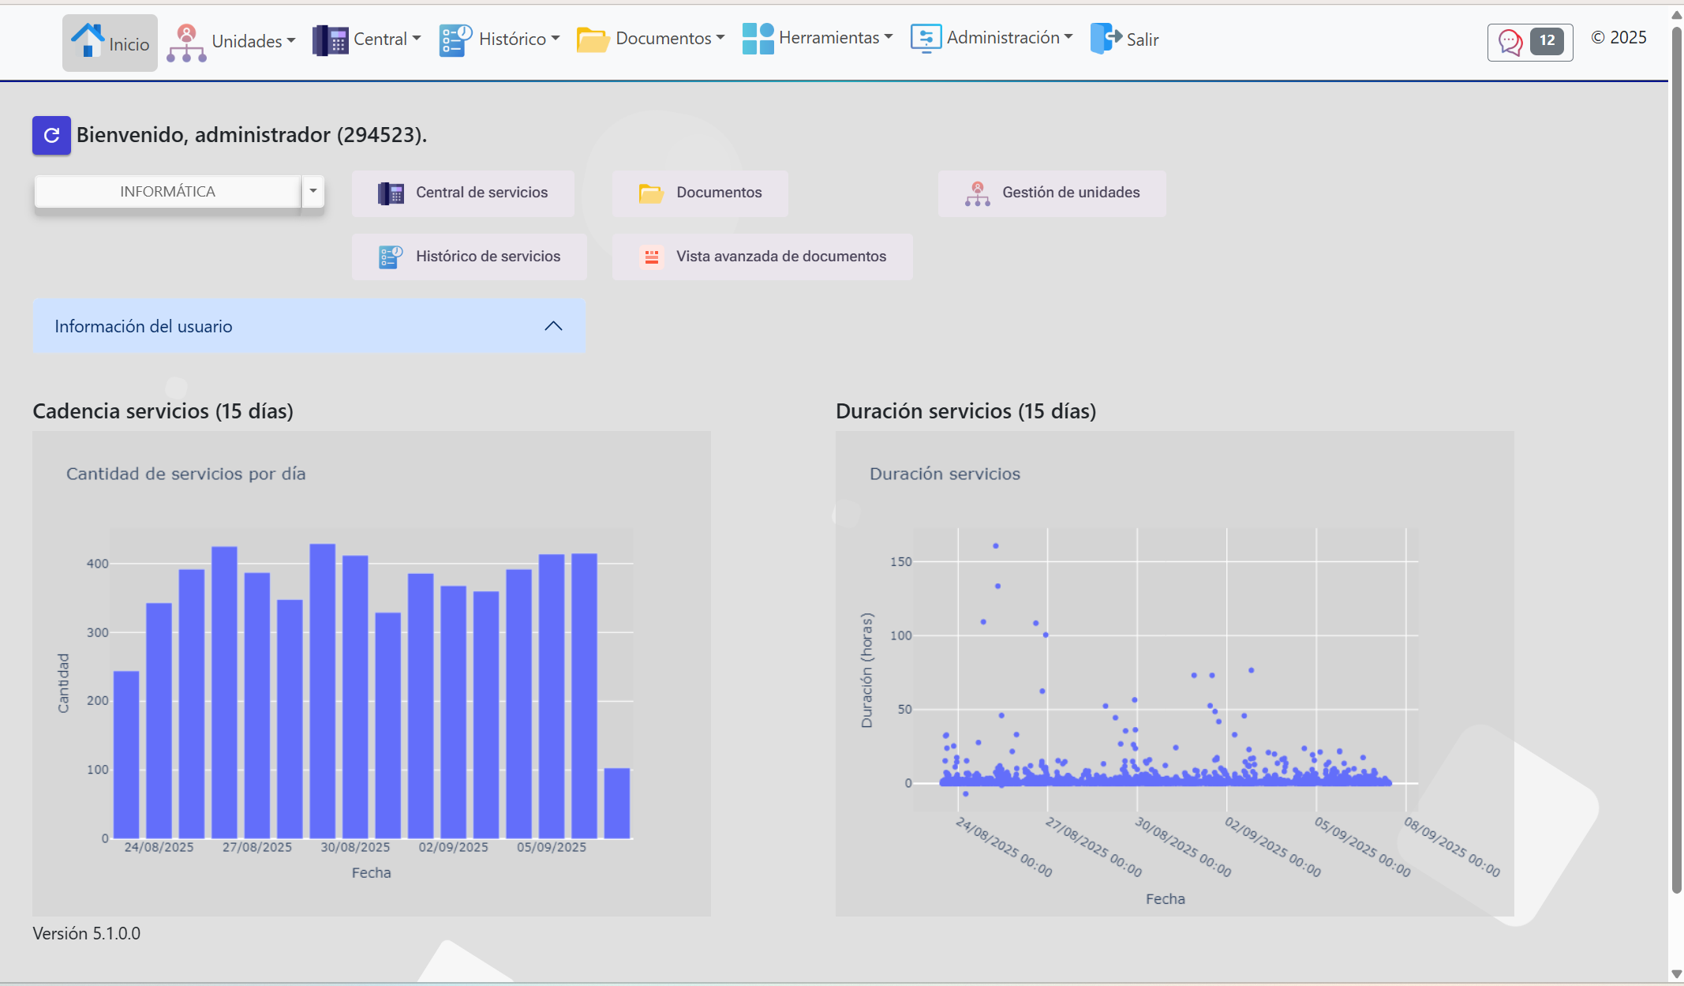Expand the INFORMÁTICA combo box arrow

[313, 191]
